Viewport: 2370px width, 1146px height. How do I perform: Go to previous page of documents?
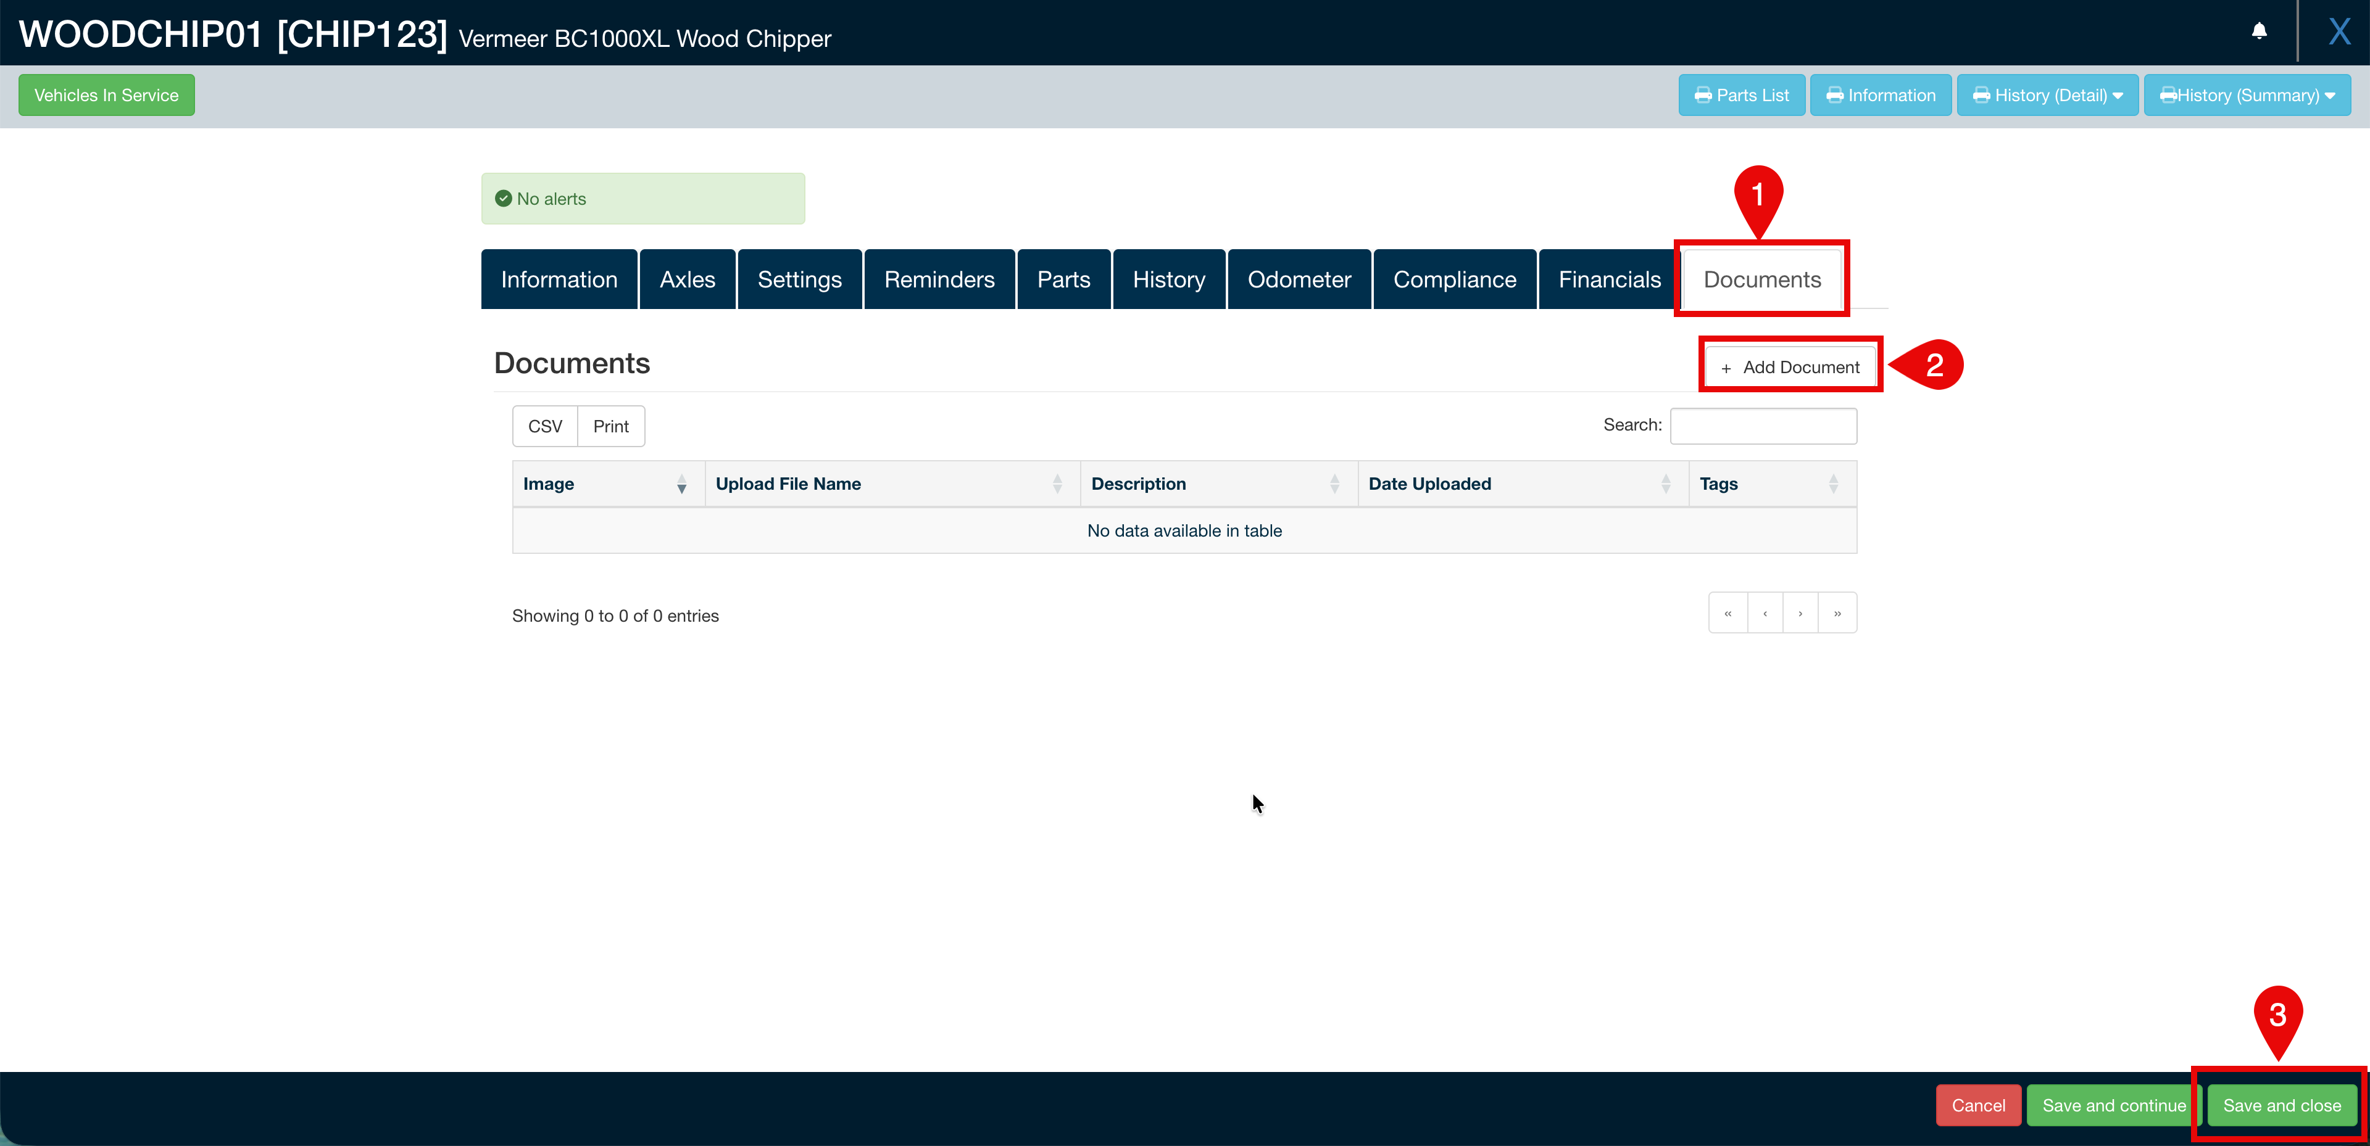click(1765, 612)
